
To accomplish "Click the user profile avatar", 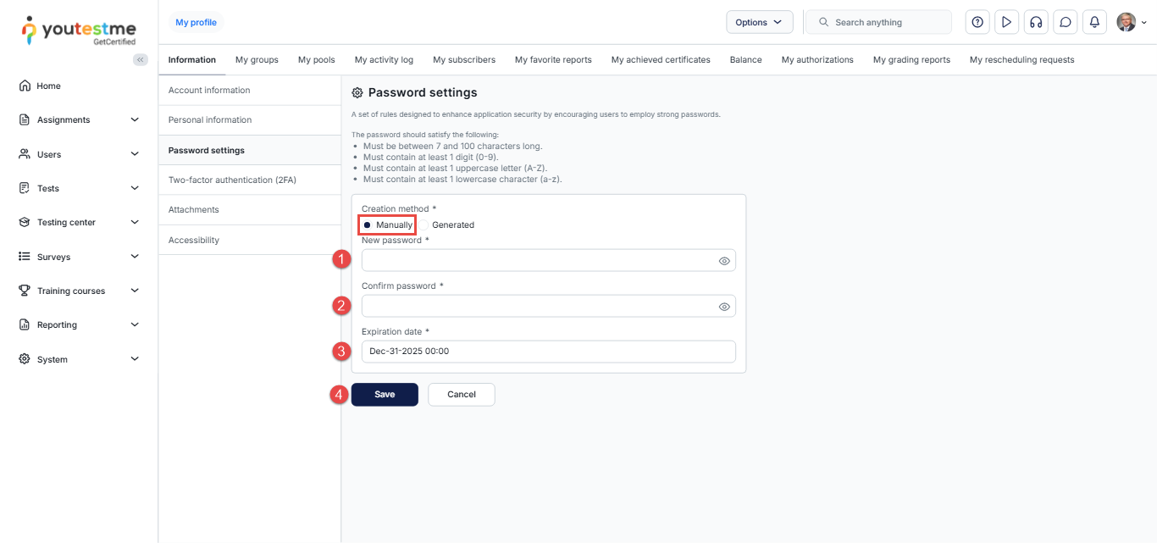I will coord(1126,22).
